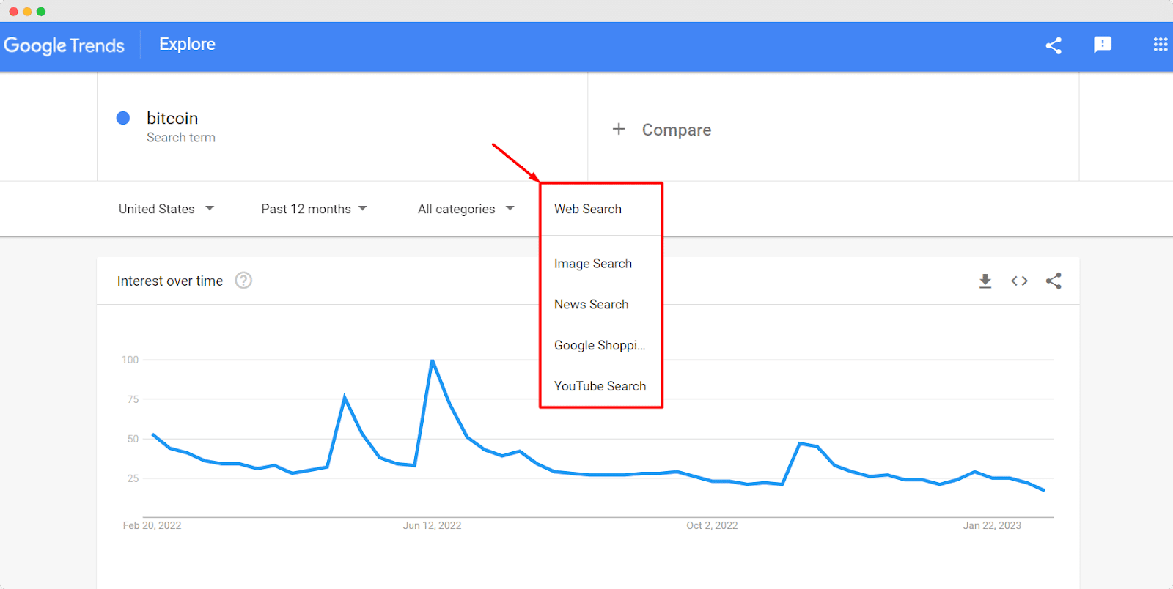Open the Google apps grid icon

pos(1161,45)
